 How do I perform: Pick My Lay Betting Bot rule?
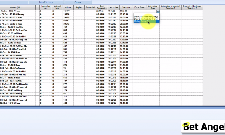tap(142, 21)
